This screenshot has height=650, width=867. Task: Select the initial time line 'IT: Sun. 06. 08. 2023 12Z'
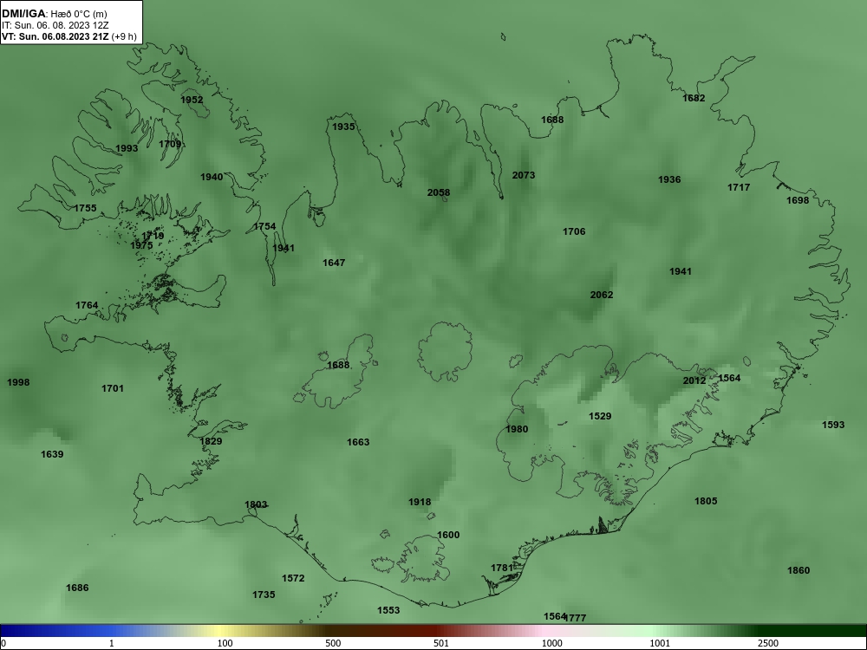[55, 25]
